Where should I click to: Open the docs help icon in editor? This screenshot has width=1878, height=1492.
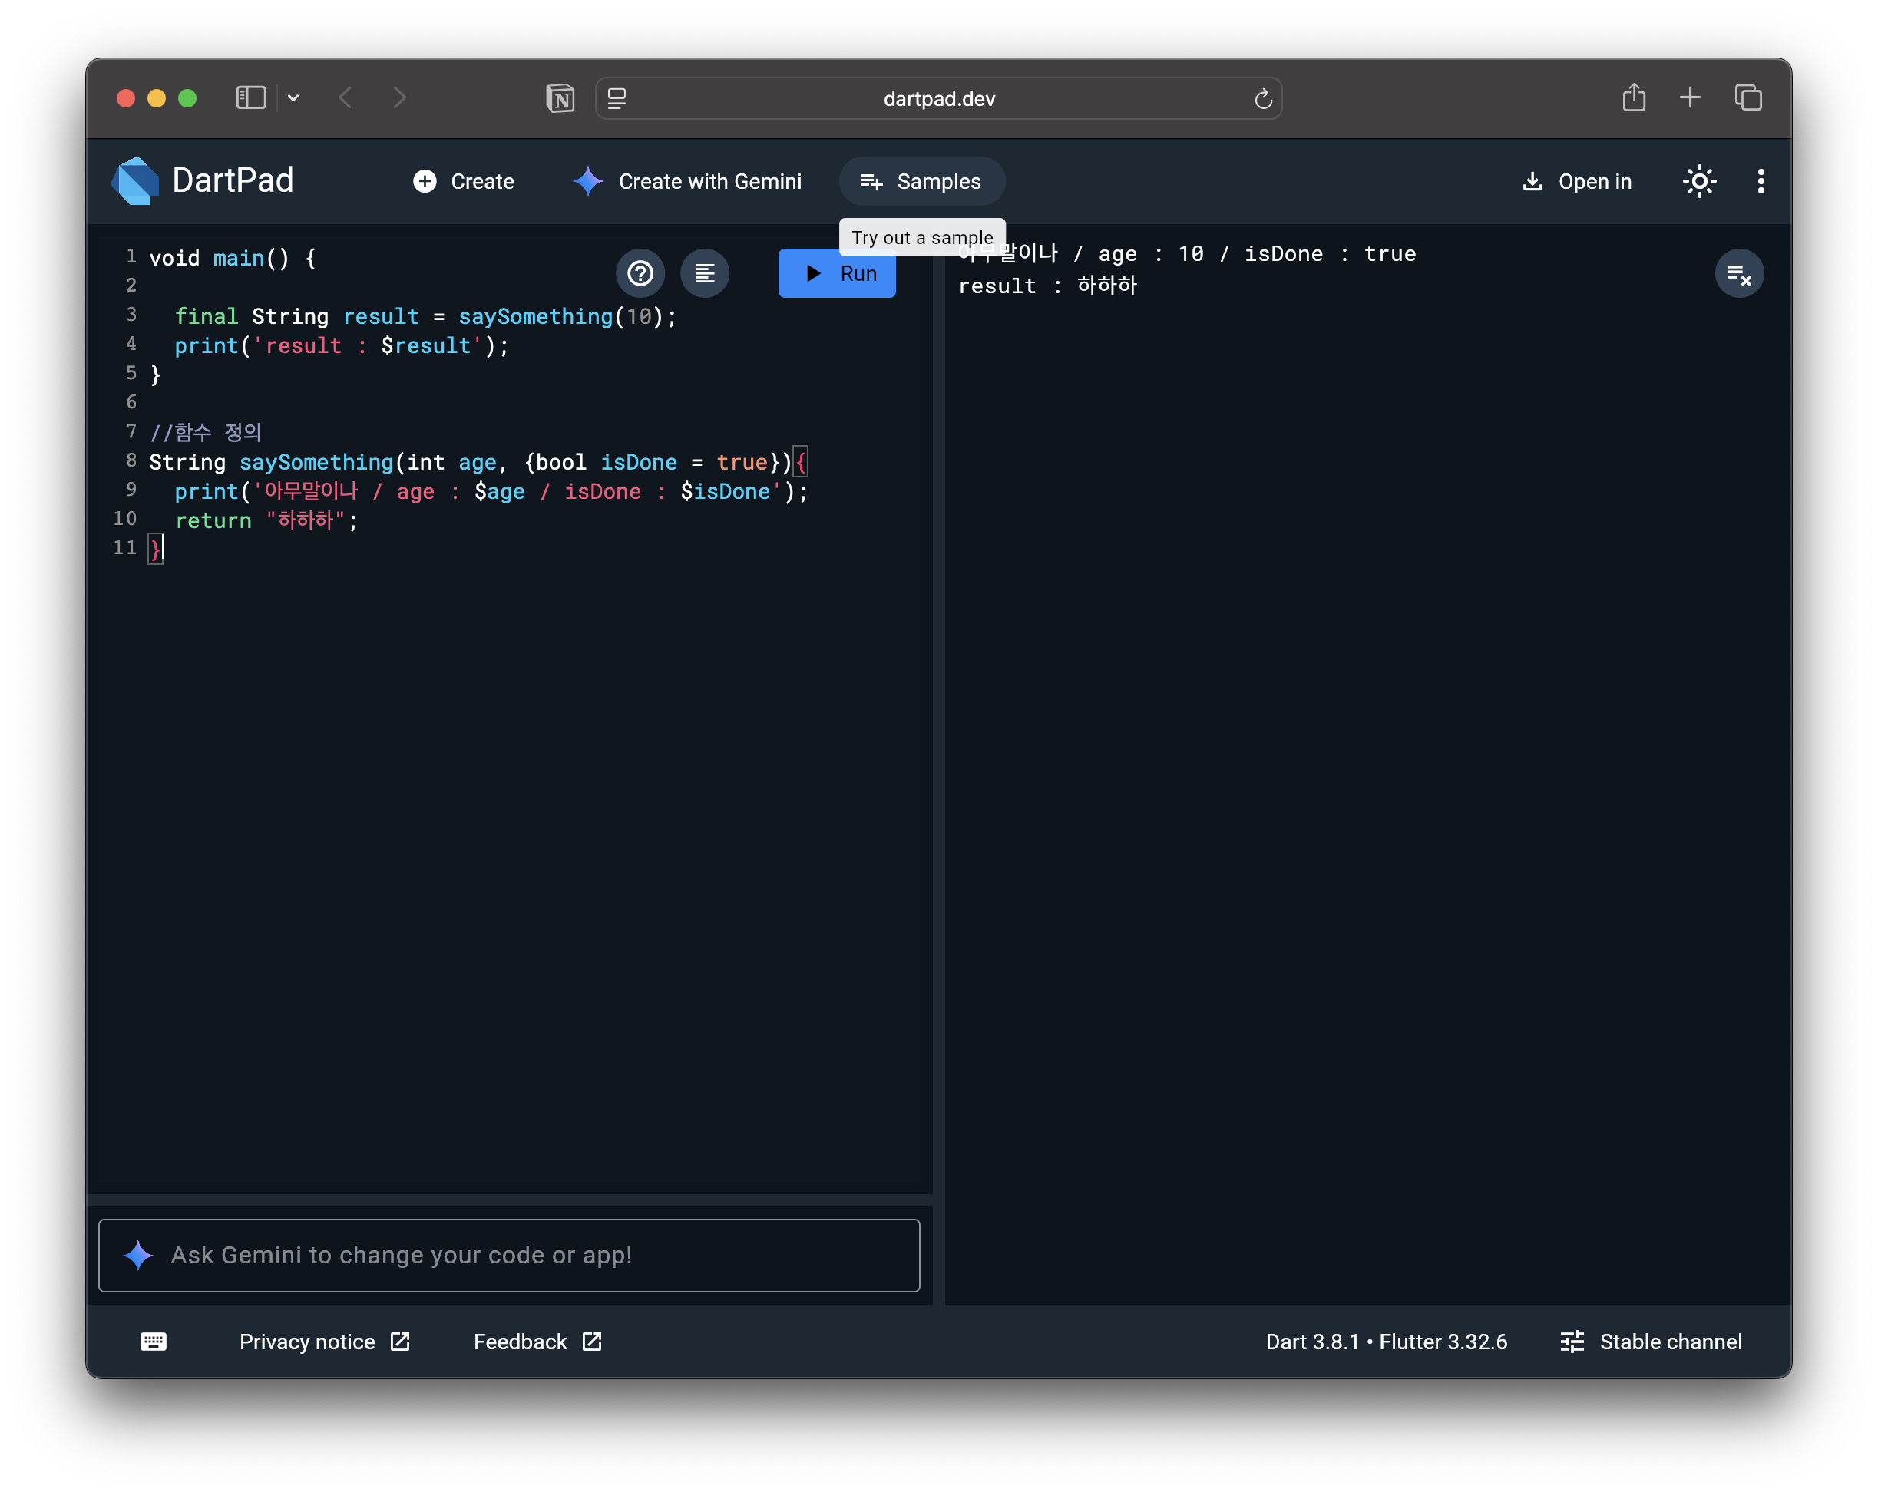(x=640, y=273)
